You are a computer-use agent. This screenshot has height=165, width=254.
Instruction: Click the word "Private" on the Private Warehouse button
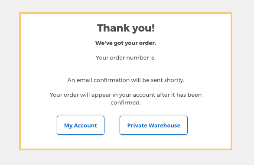[x=137, y=125]
